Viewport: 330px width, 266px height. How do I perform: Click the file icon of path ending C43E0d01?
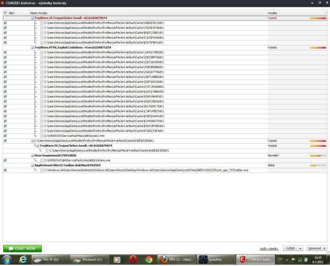[x=42, y=52]
